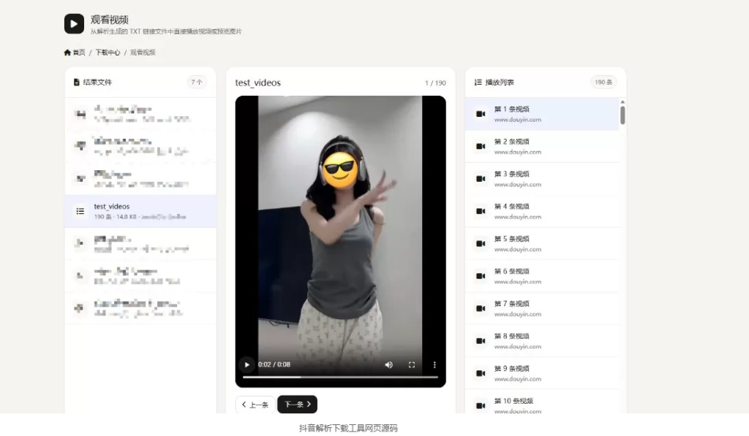Screen dimensions: 749x436
Task: Select the first blurred result file
Action: coord(140,113)
